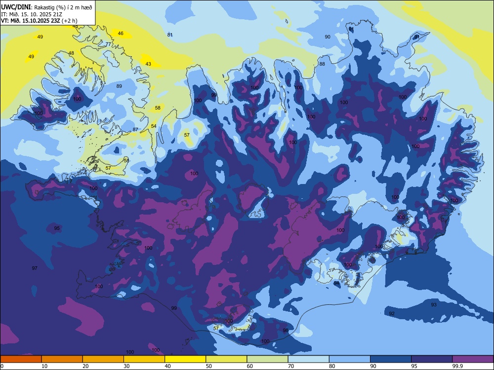Click the dark orange 0–10 legend swatch
Image resolution: width=494 pixels, height=370 pixels.
pyautogui.click(x=21, y=359)
